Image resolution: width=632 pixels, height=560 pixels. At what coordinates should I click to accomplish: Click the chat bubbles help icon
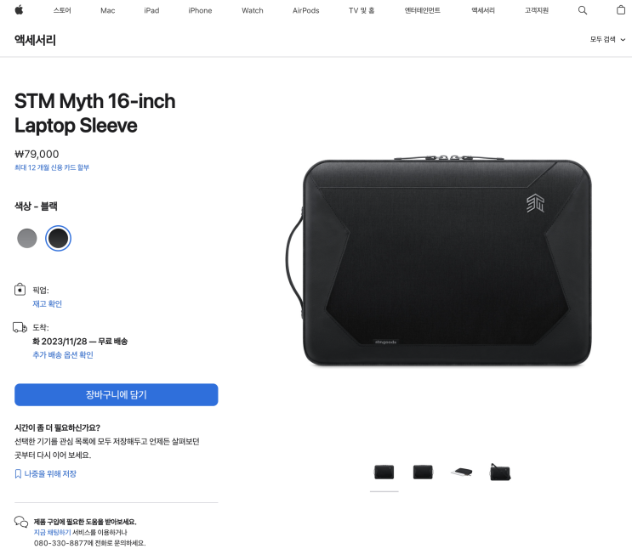point(21,522)
